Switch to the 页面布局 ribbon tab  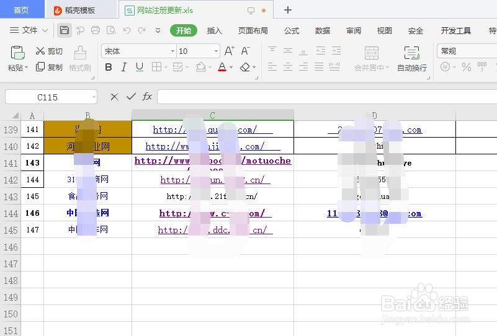tap(253, 31)
